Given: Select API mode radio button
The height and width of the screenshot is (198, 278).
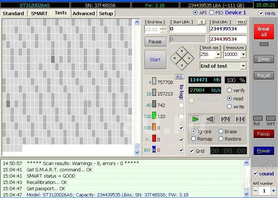Looking at the screenshot, I should [x=195, y=13].
